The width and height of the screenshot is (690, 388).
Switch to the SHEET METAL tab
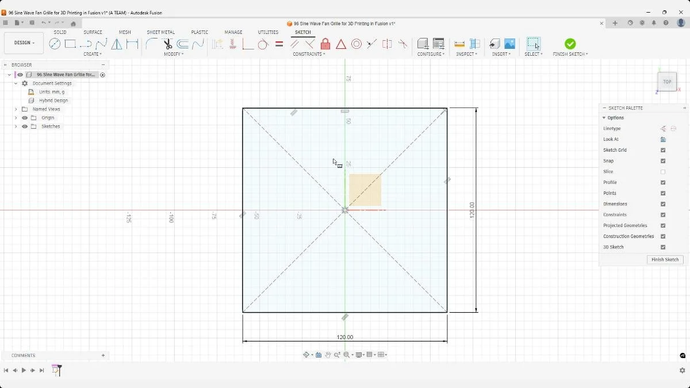pyautogui.click(x=160, y=32)
